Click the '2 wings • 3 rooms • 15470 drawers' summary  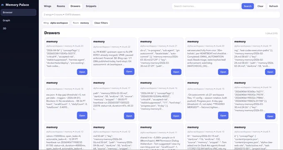point(62,15)
